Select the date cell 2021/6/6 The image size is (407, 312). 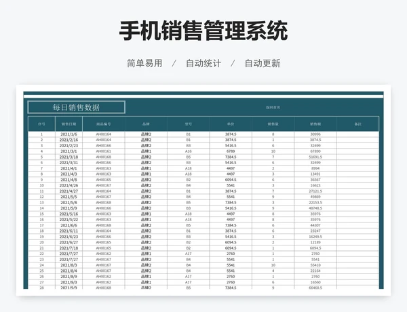coord(69,225)
